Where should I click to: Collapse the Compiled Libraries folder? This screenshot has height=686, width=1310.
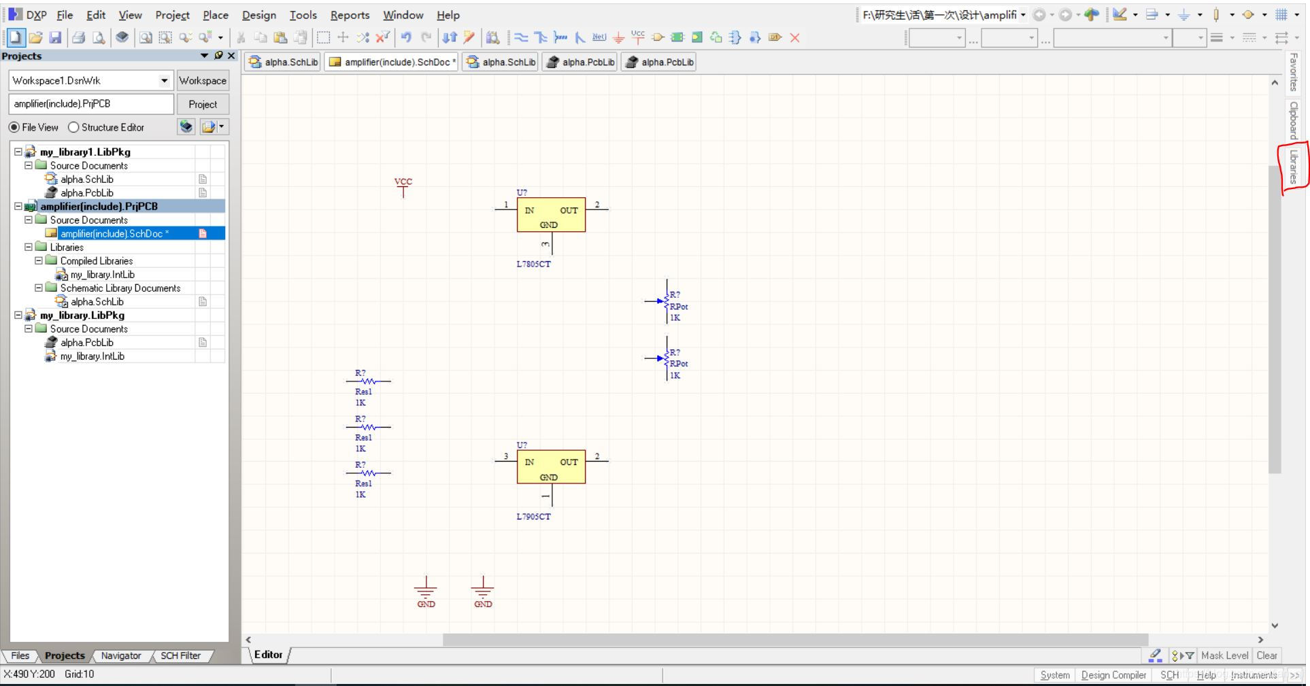[x=39, y=260]
